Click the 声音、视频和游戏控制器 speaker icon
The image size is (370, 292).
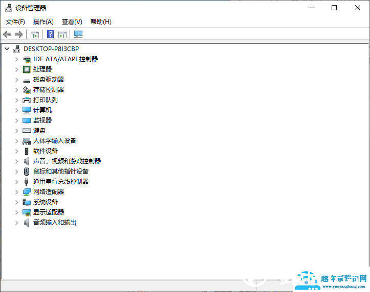tap(27, 161)
